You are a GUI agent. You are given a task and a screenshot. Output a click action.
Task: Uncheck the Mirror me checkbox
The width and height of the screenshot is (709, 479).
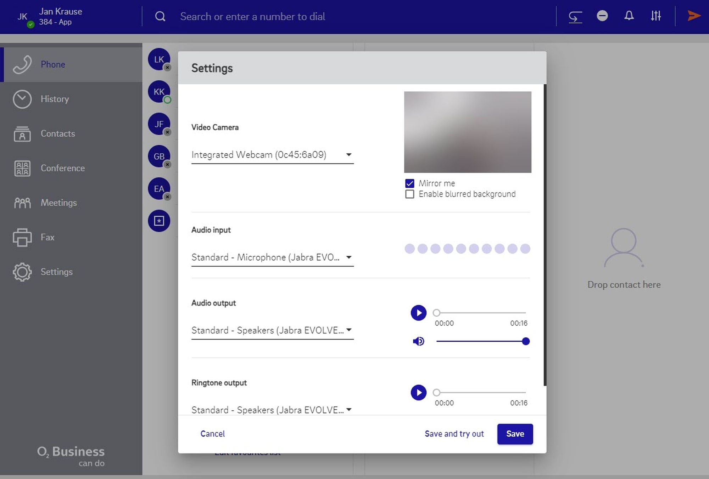pos(409,183)
